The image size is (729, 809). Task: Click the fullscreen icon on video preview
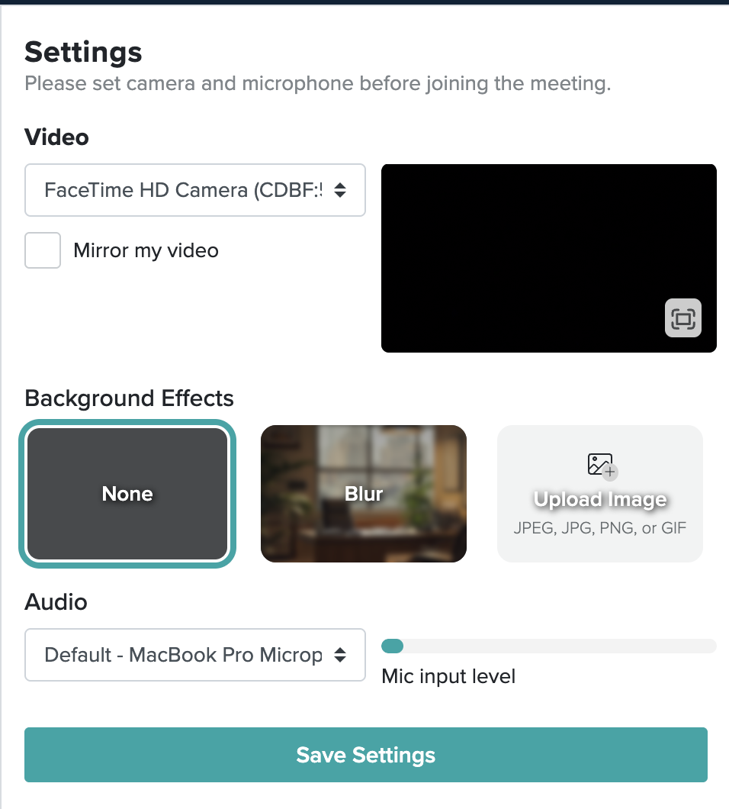coord(682,317)
